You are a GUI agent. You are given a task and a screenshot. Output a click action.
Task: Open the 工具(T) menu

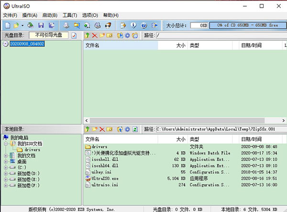pyautogui.click(x=70, y=15)
